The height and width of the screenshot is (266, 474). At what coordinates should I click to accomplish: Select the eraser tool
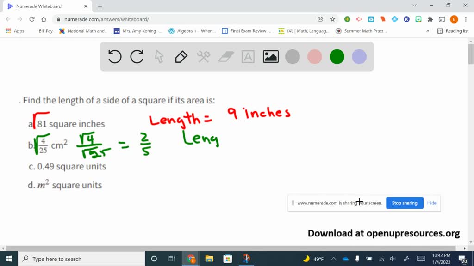225,56
